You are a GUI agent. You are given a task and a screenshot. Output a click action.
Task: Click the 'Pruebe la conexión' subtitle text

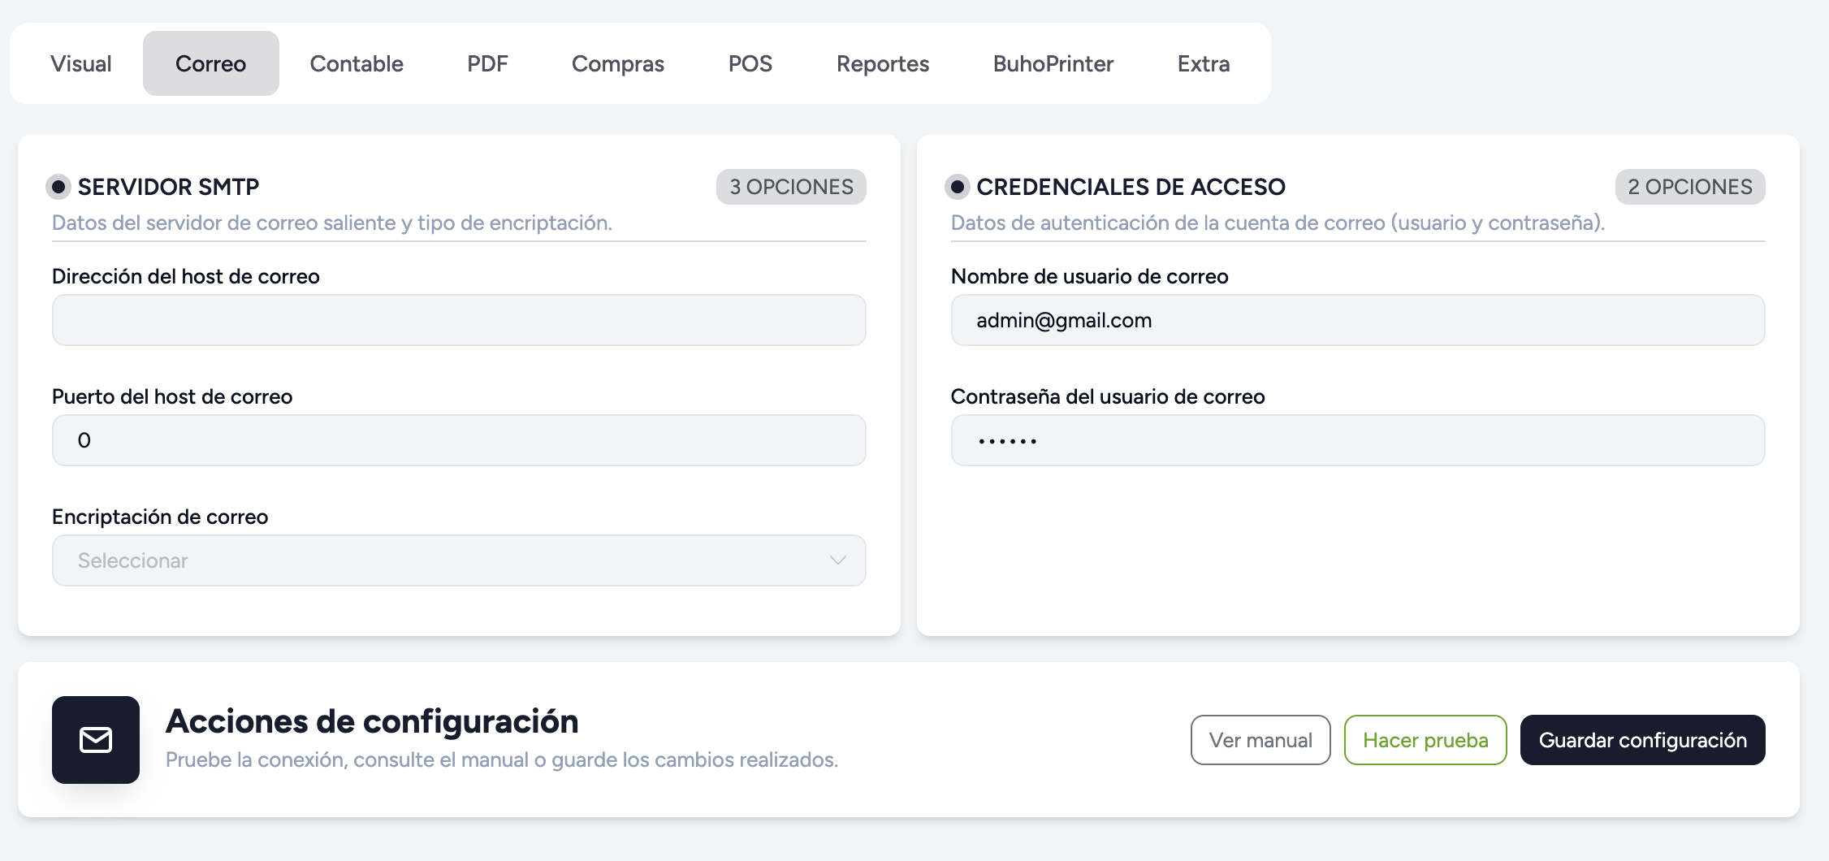pos(502,759)
